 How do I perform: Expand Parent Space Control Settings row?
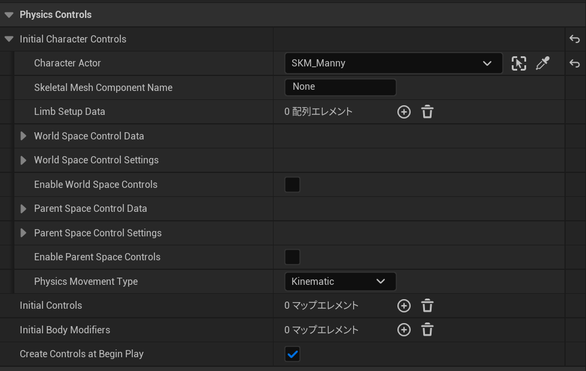[x=24, y=233]
